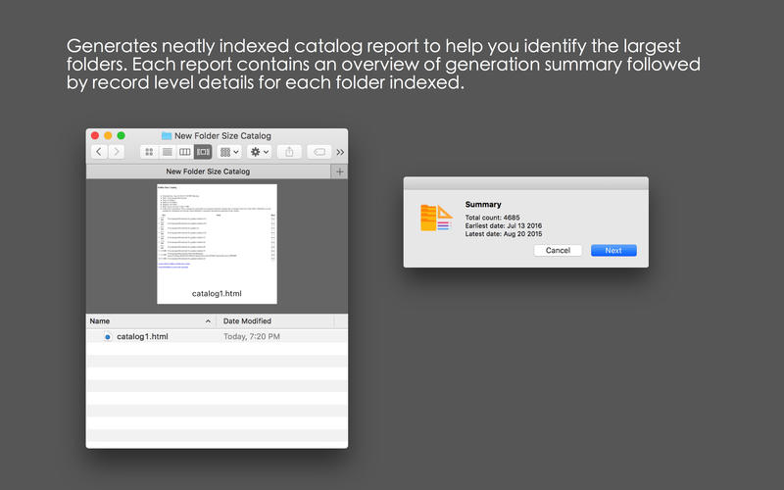Click the folder icon in Finder title
Image resolution: width=784 pixels, height=490 pixels.
pos(167,136)
